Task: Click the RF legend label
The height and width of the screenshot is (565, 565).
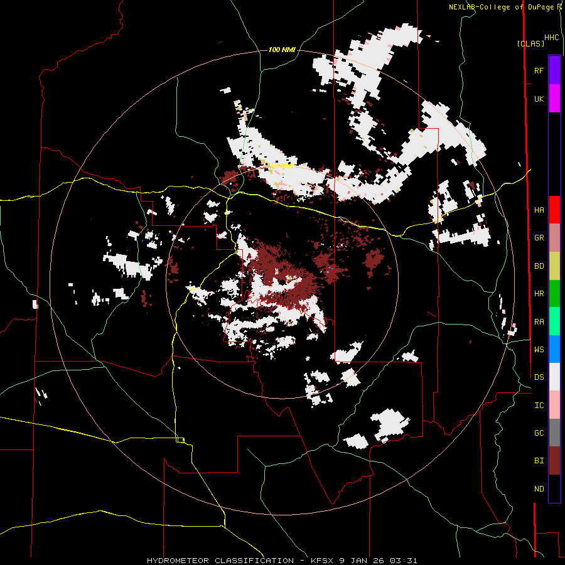Action: pos(539,70)
